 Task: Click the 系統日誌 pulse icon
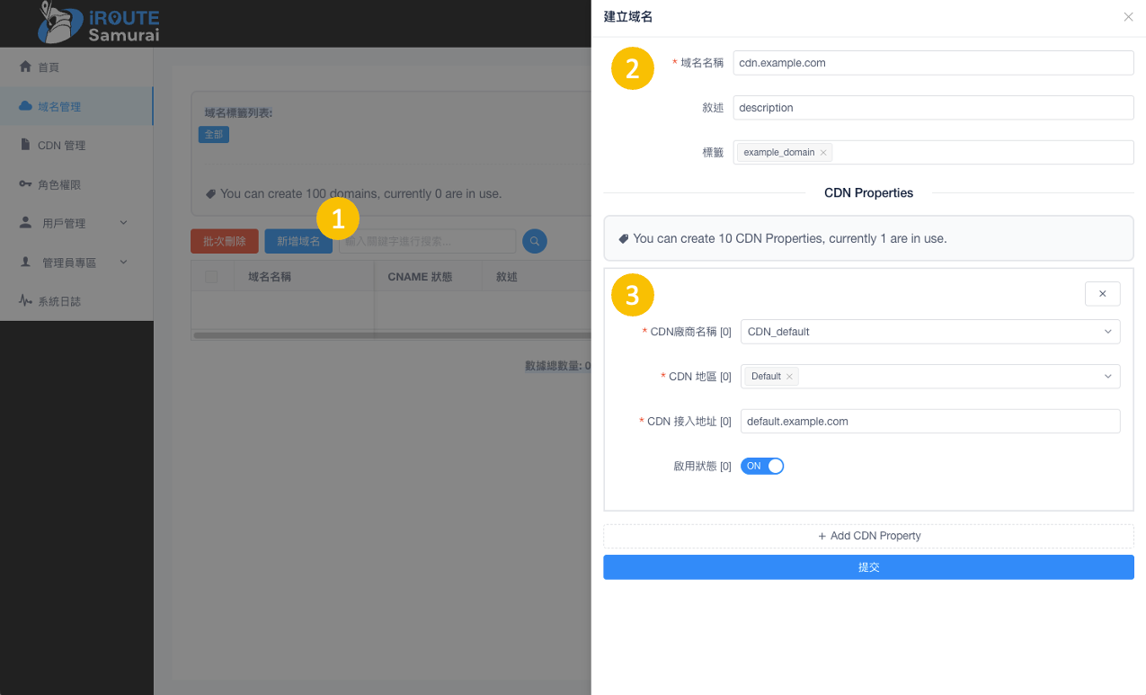click(25, 301)
